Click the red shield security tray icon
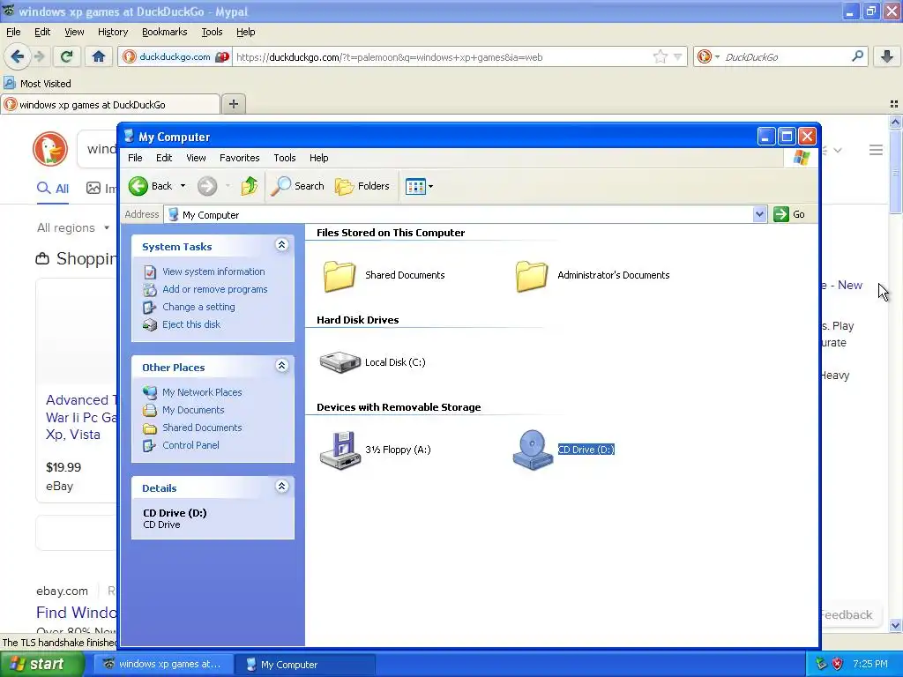Screen dimensions: 903x677 [x=838, y=664]
